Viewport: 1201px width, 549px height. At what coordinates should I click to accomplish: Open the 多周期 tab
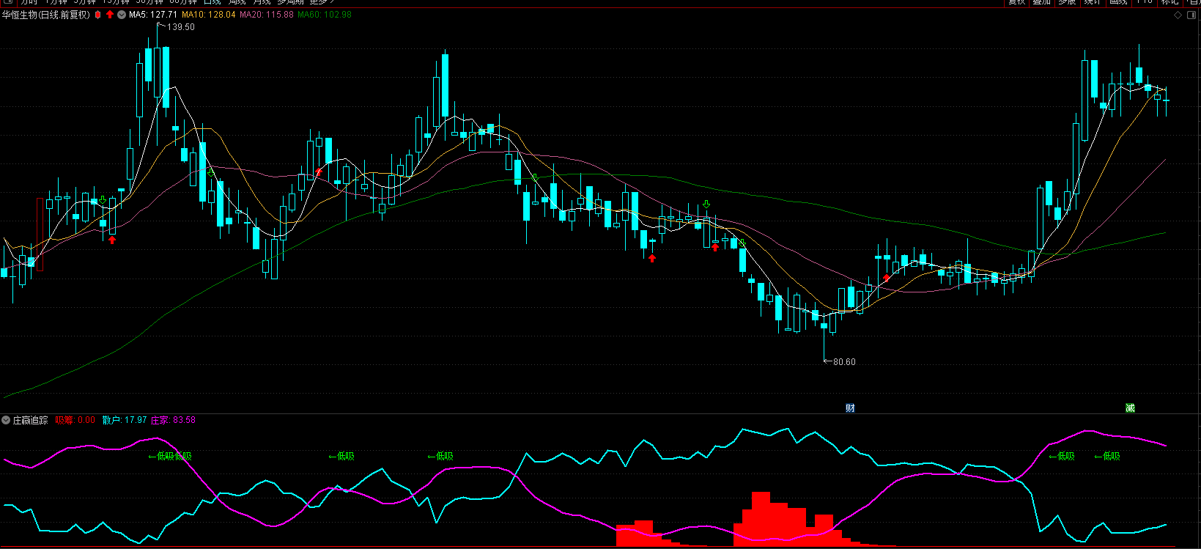tap(290, 2)
